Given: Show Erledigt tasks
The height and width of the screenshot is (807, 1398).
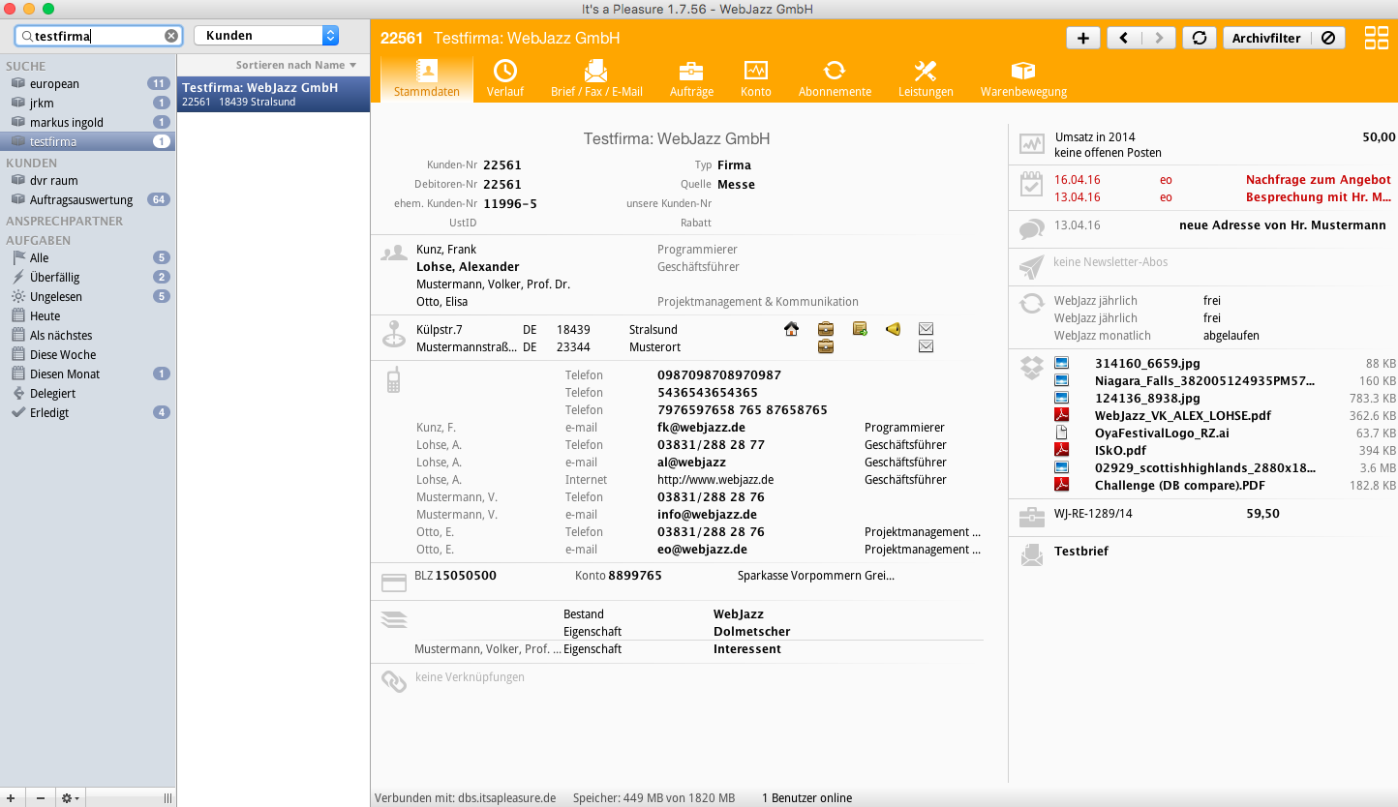Looking at the screenshot, I should click(87, 412).
